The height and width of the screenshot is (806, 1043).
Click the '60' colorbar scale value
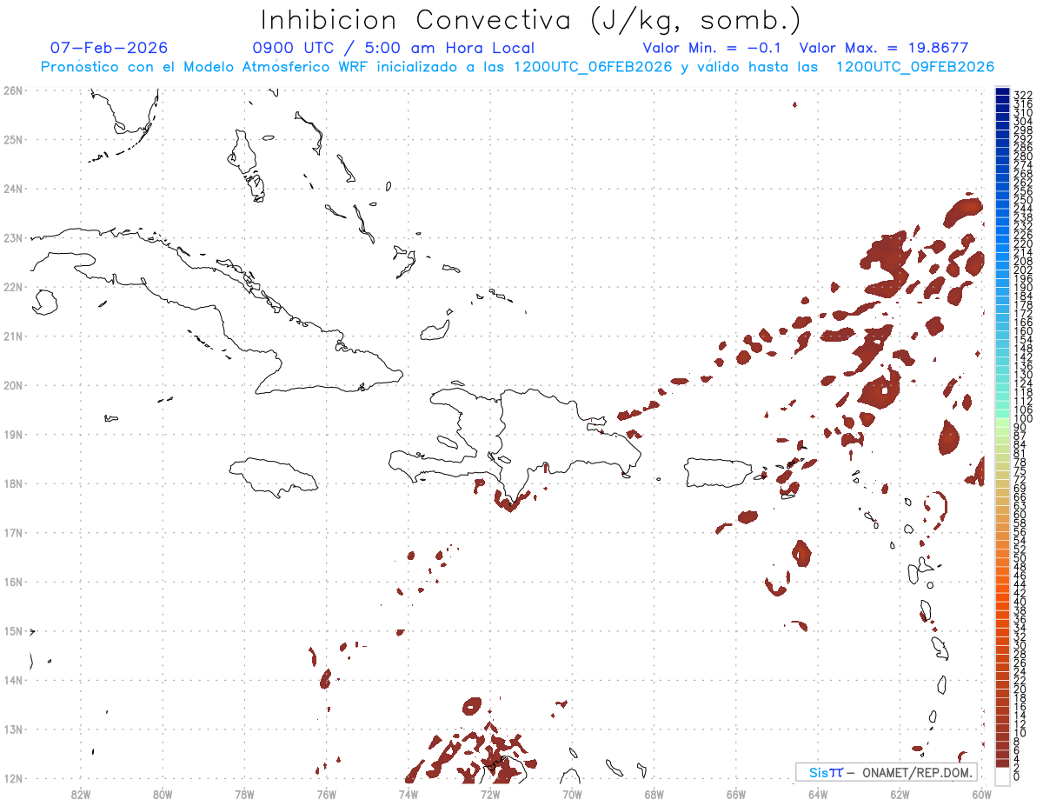pyautogui.click(x=1020, y=515)
